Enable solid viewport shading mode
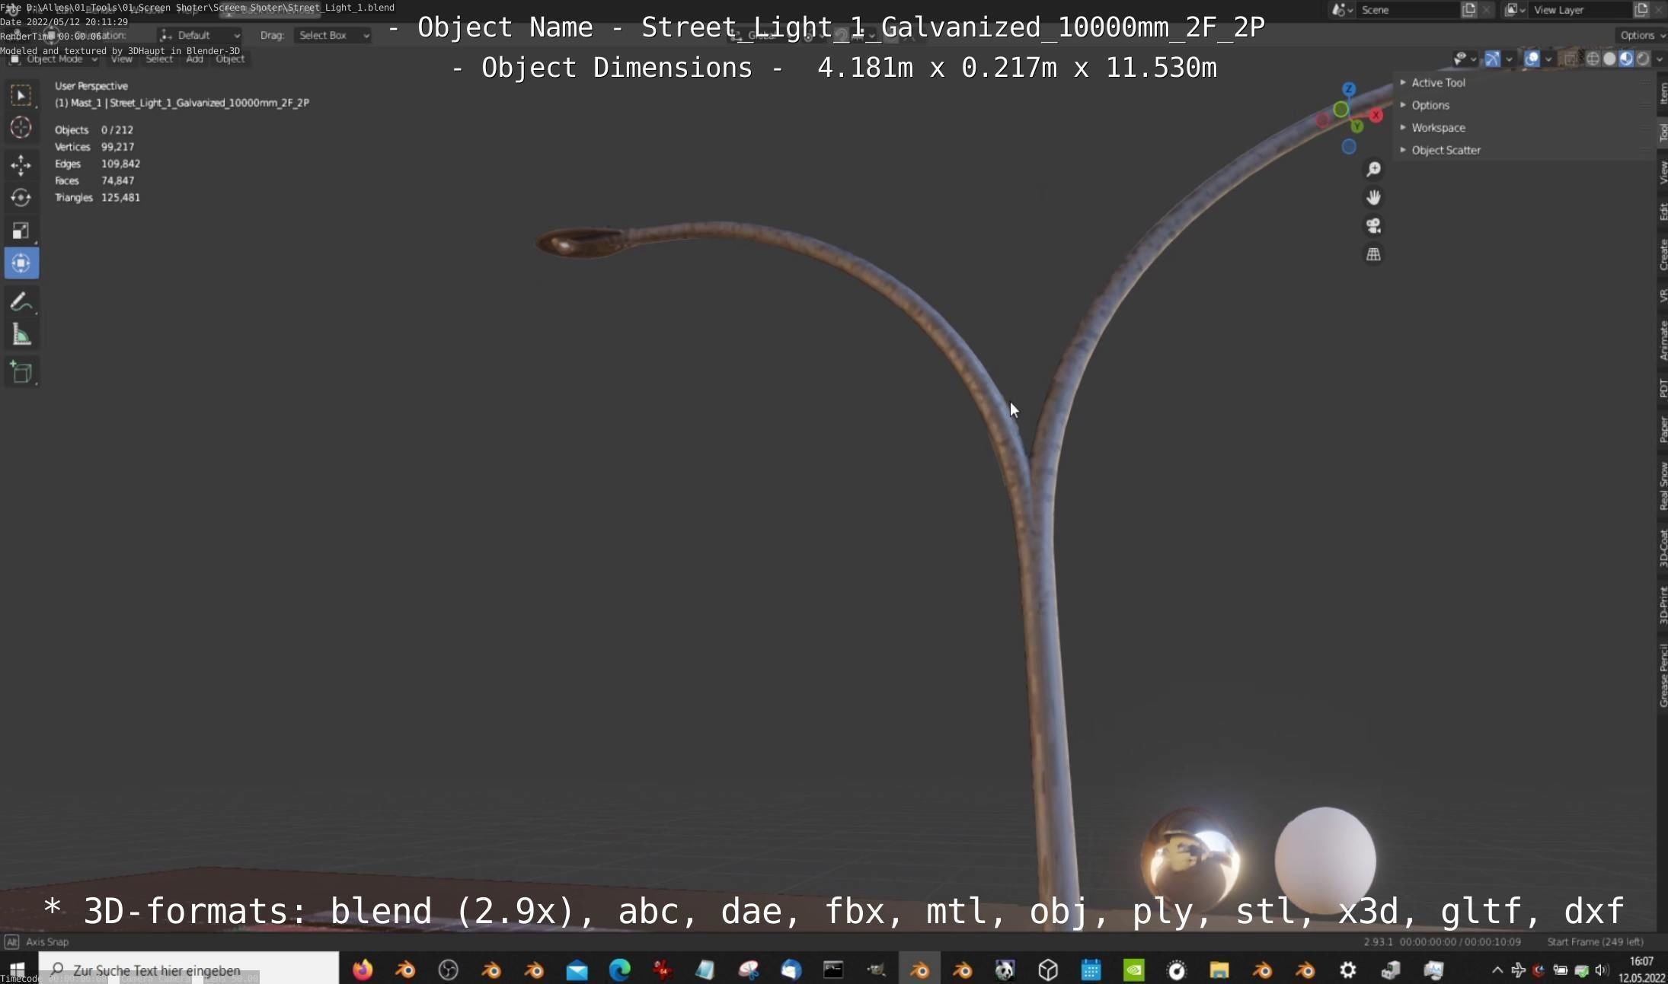This screenshot has height=984, width=1668. [x=1609, y=59]
